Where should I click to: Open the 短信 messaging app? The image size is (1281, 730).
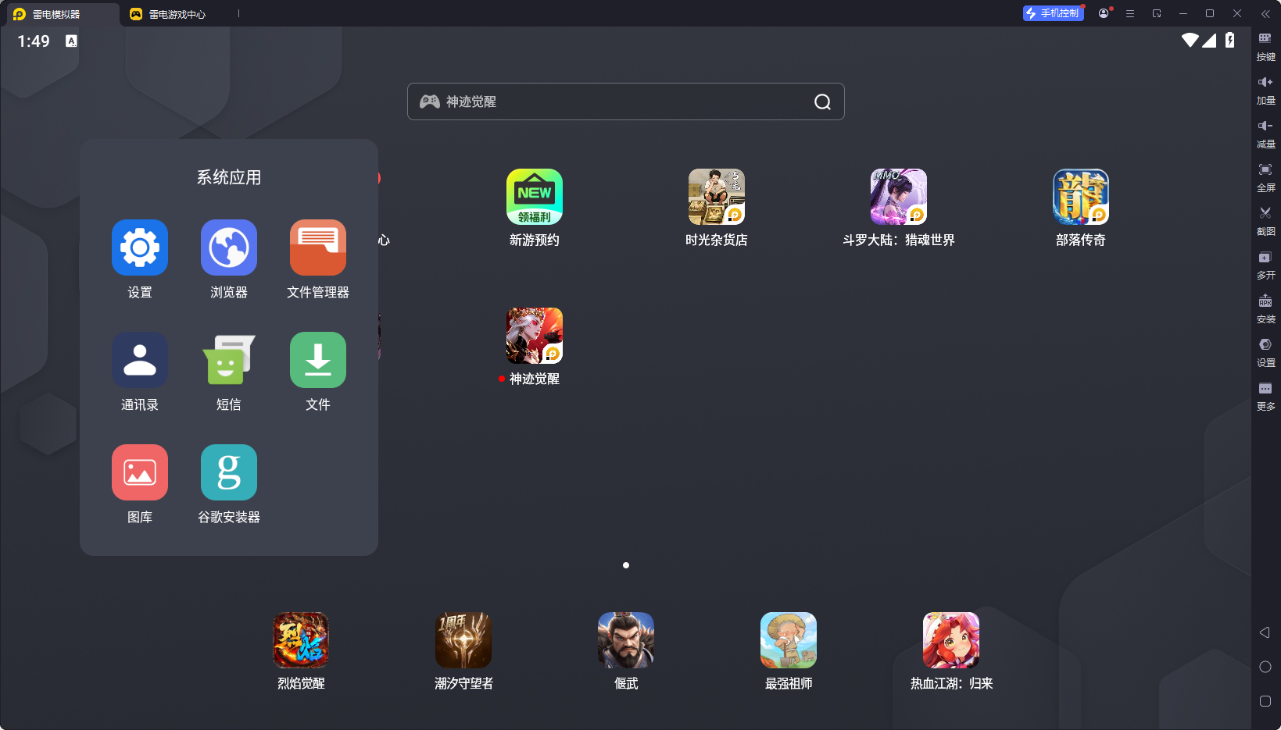point(229,360)
